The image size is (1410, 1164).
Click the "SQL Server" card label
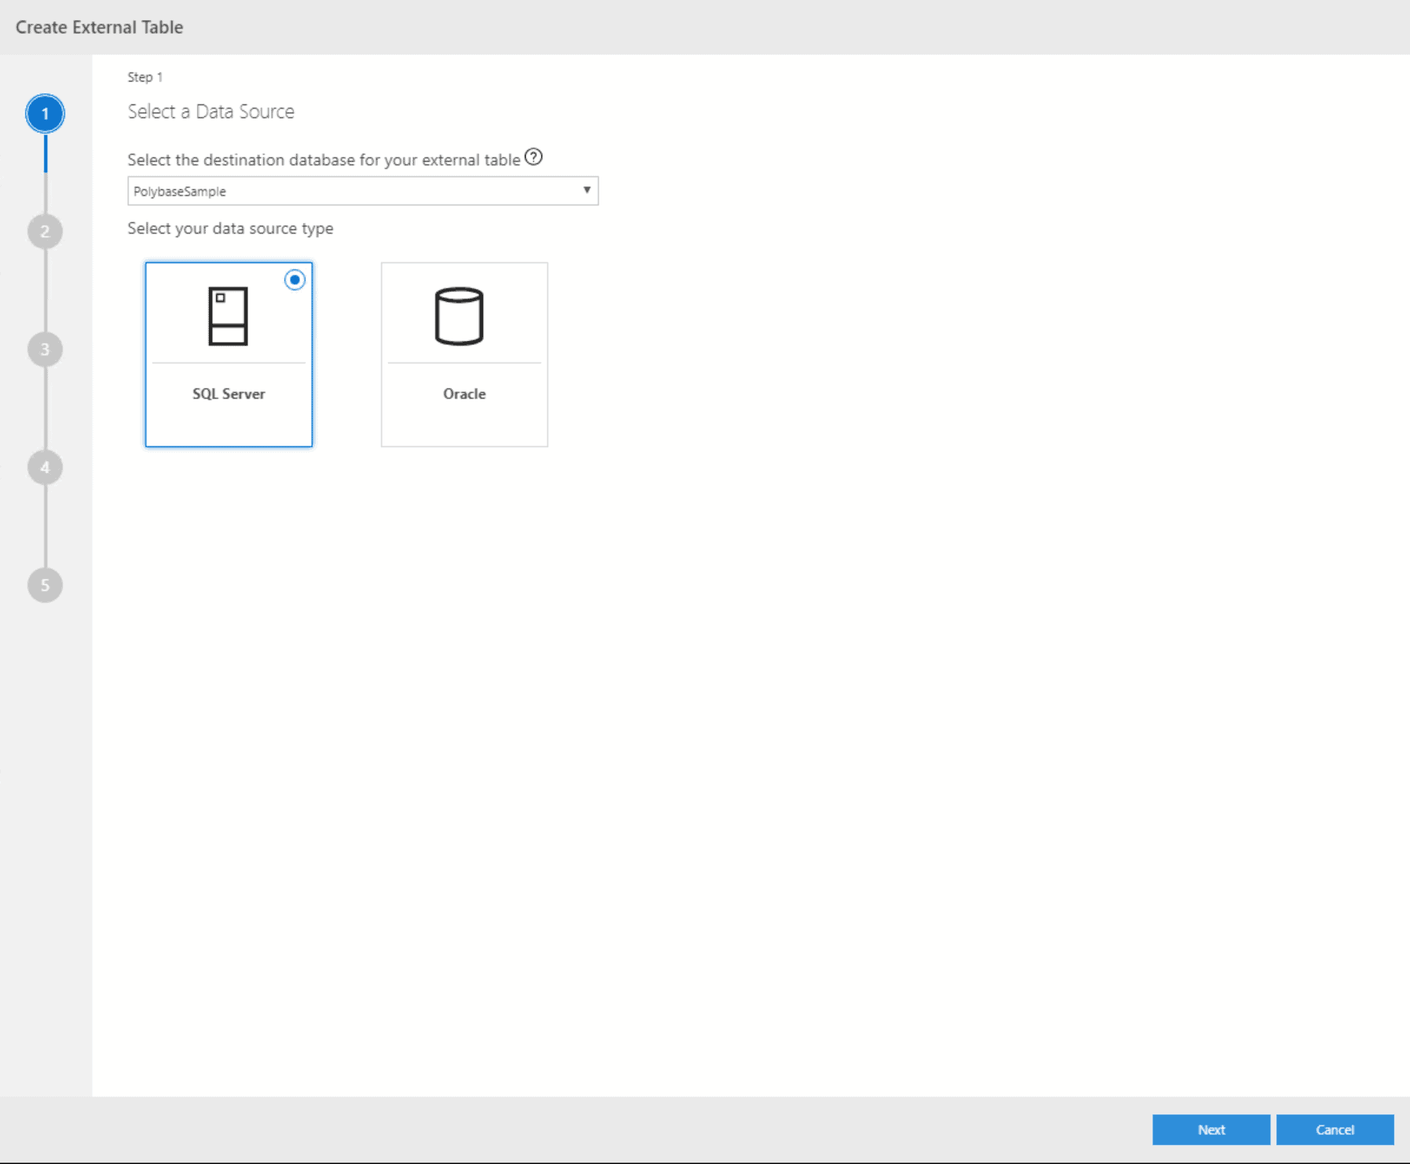(x=229, y=394)
